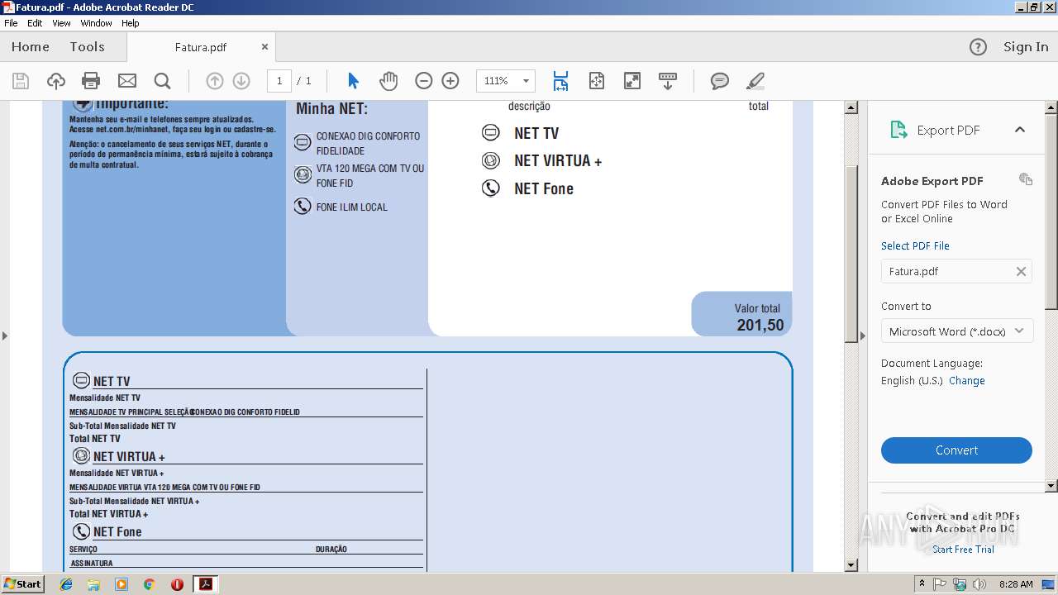The height and width of the screenshot is (595, 1058).
Task: Switch to the Home tab
Action: point(31,47)
